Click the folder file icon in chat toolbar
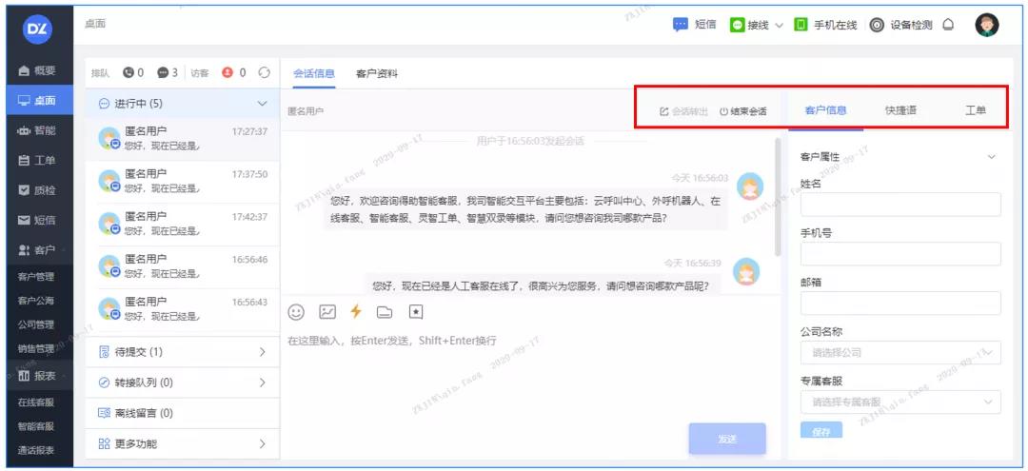 click(x=385, y=311)
